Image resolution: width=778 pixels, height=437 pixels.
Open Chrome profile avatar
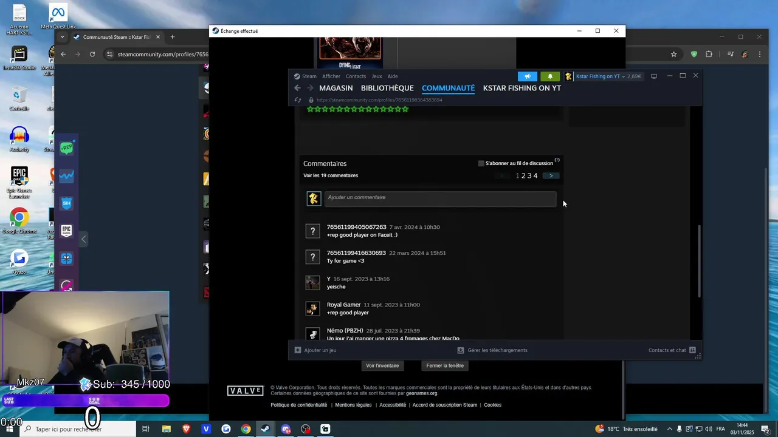pyautogui.click(x=745, y=54)
